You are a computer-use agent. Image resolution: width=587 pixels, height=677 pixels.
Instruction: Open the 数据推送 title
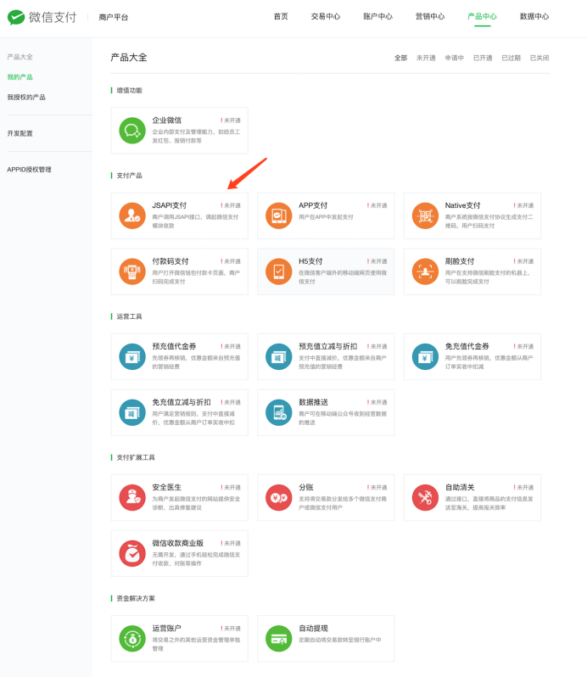pos(313,402)
